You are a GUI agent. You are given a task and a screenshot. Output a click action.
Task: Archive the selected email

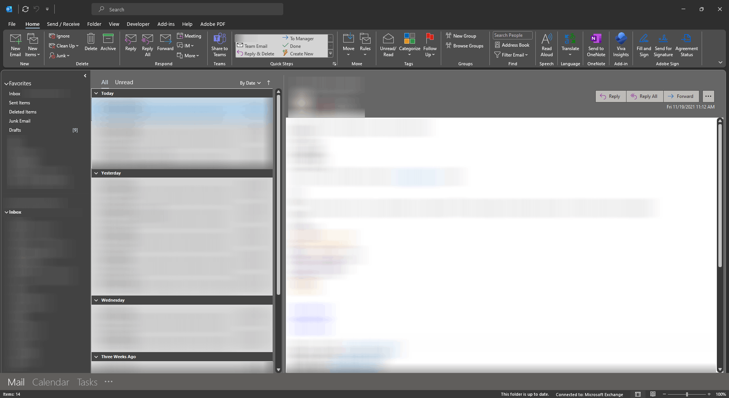(x=108, y=42)
